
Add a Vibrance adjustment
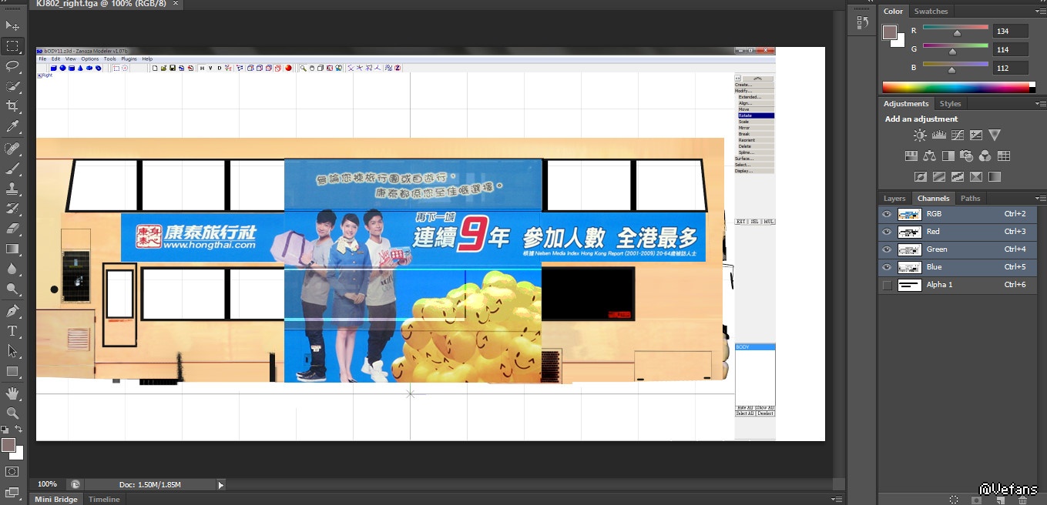tap(995, 135)
